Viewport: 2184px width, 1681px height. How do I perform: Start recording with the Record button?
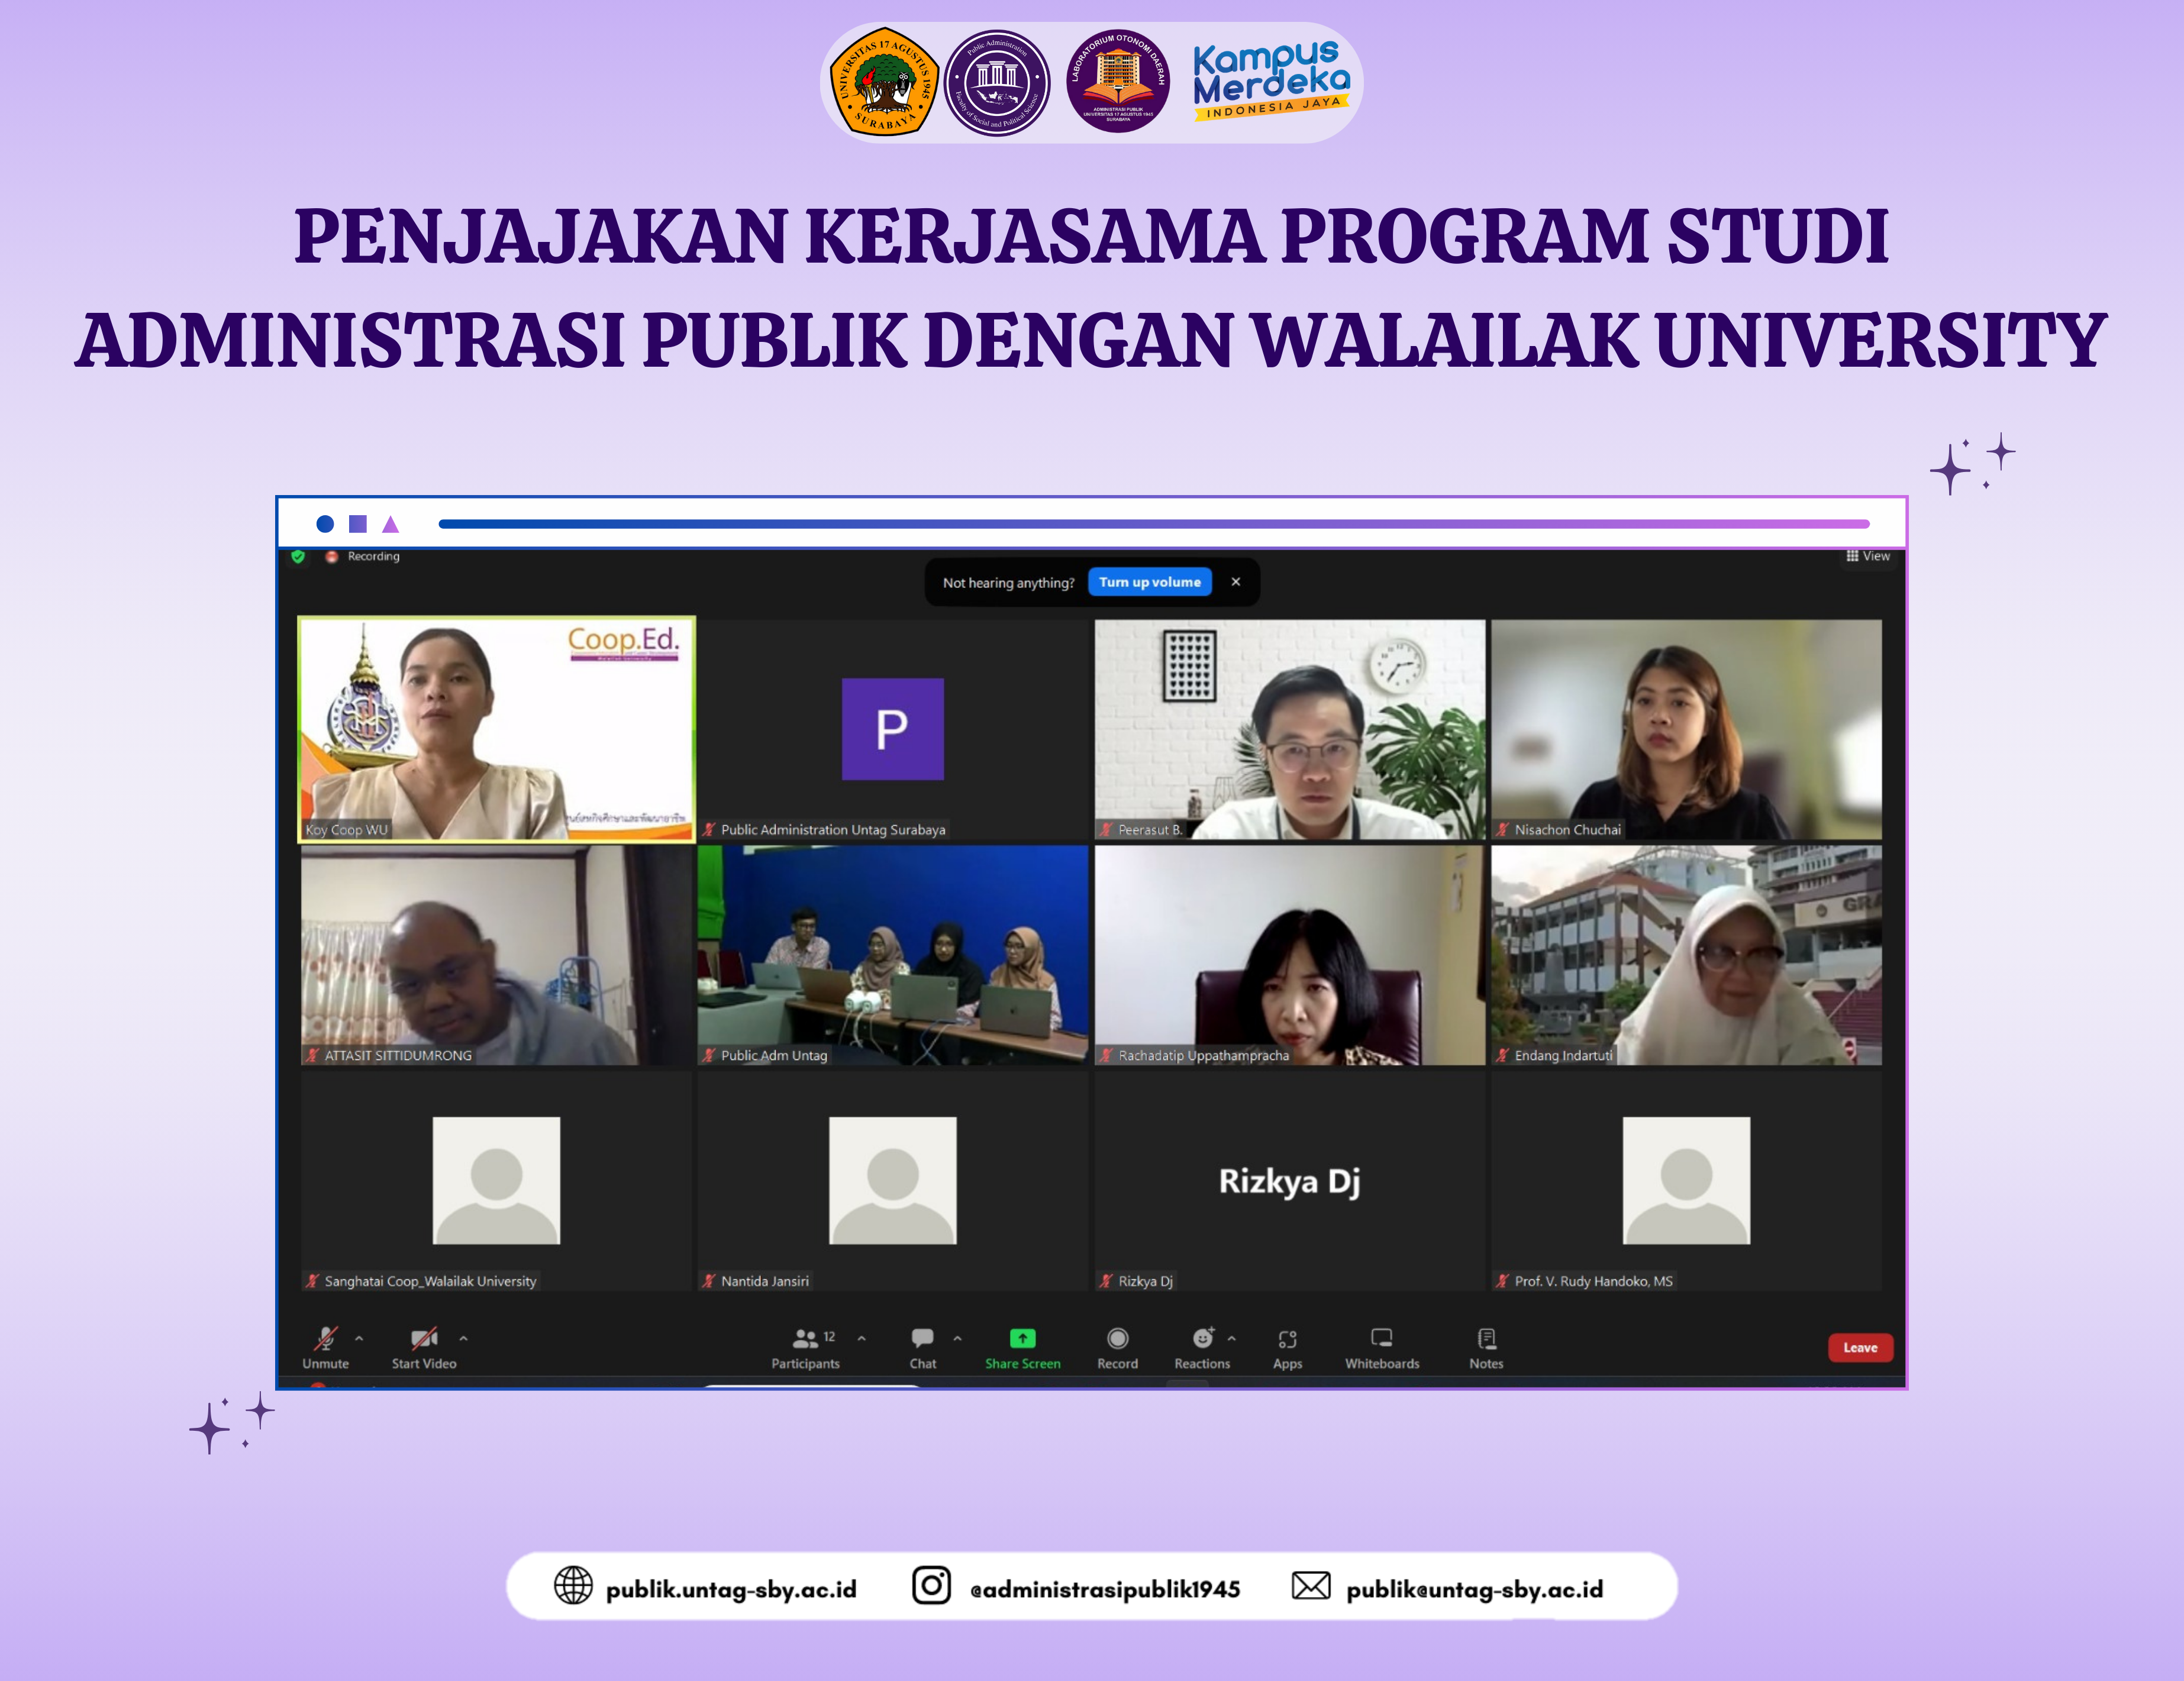click(1117, 1347)
